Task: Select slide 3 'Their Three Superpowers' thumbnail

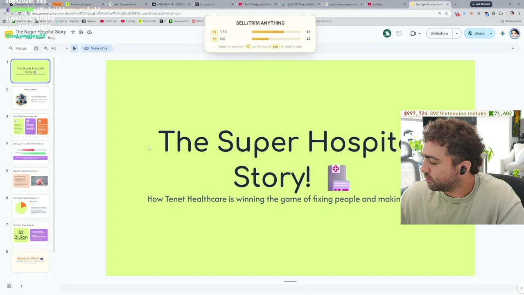Action: click(x=30, y=125)
